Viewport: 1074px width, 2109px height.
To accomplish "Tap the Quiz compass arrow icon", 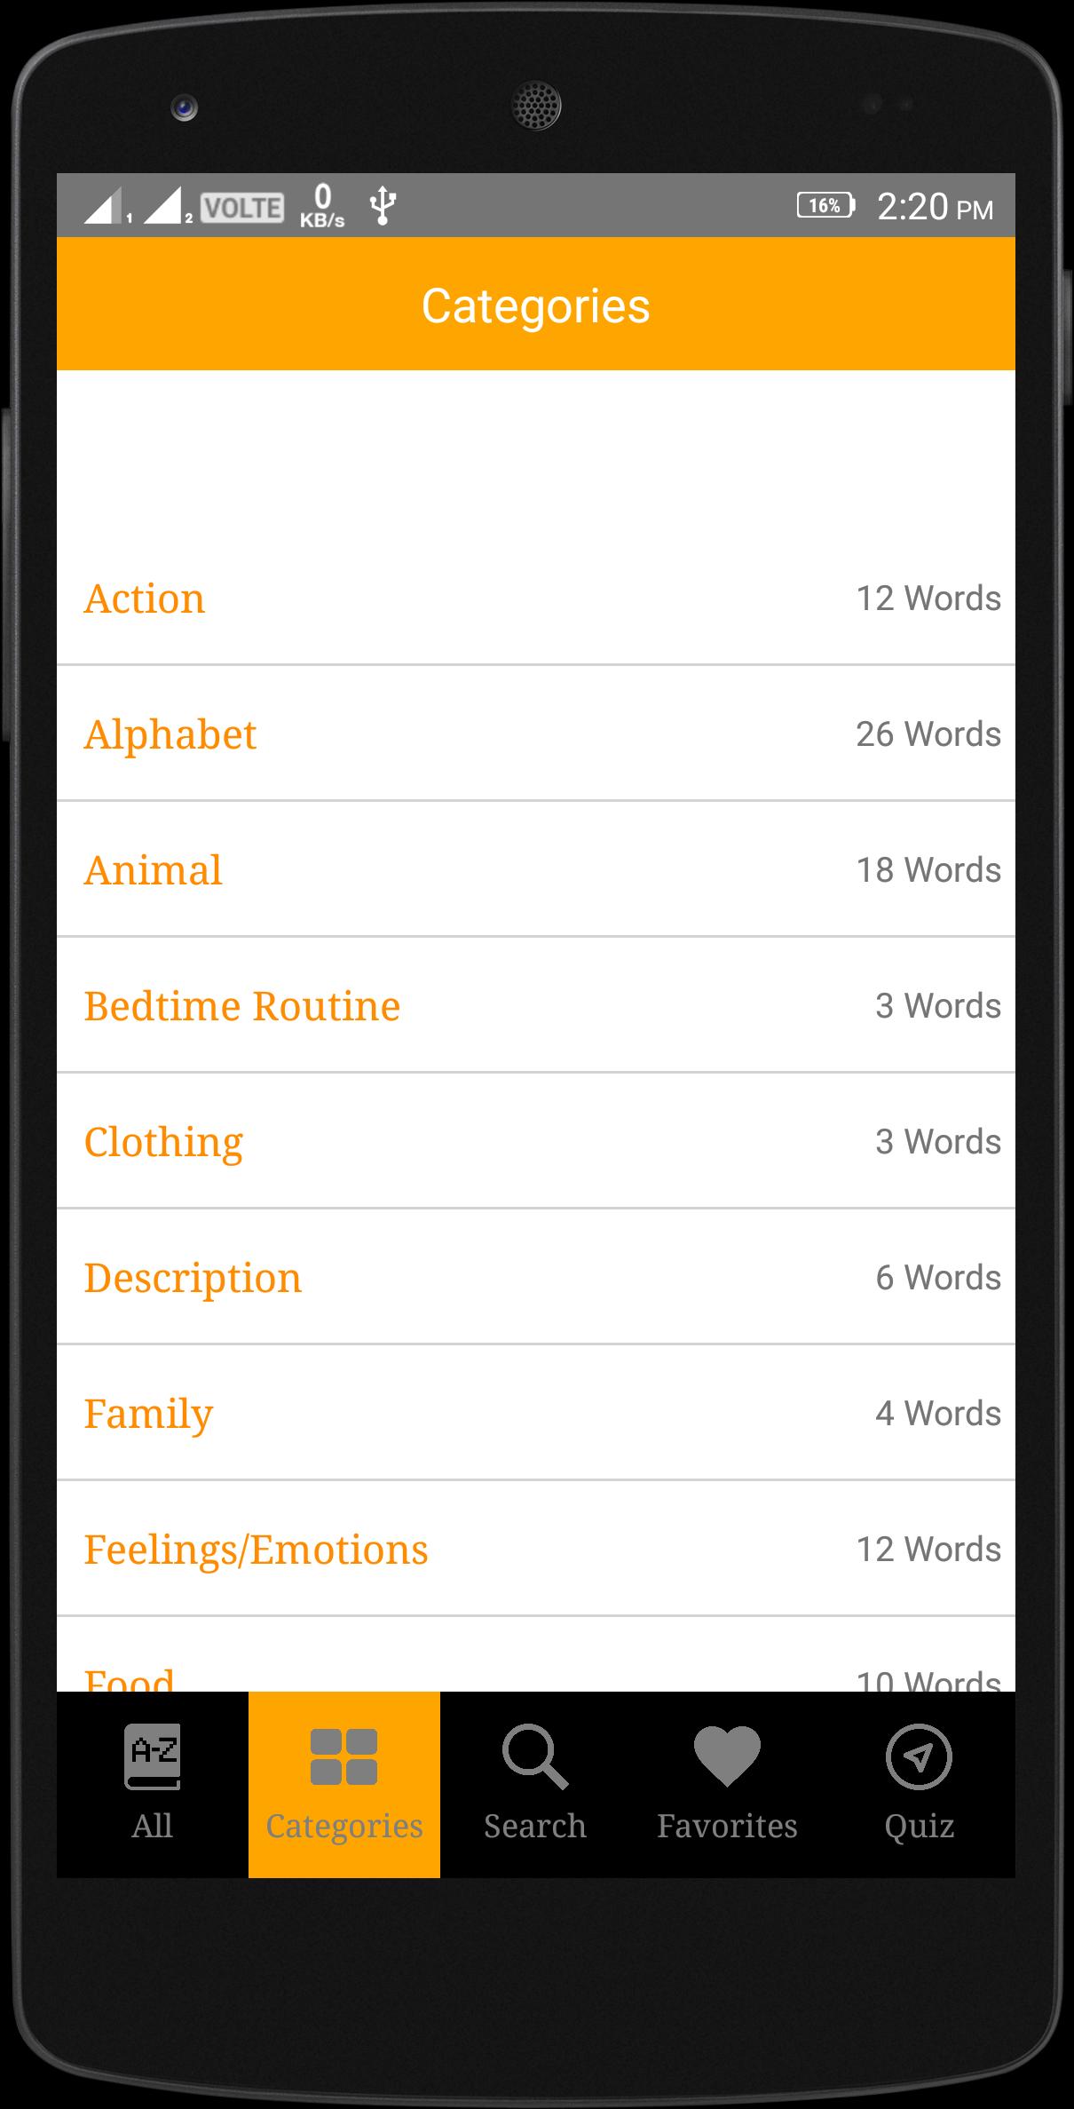I will (919, 1756).
